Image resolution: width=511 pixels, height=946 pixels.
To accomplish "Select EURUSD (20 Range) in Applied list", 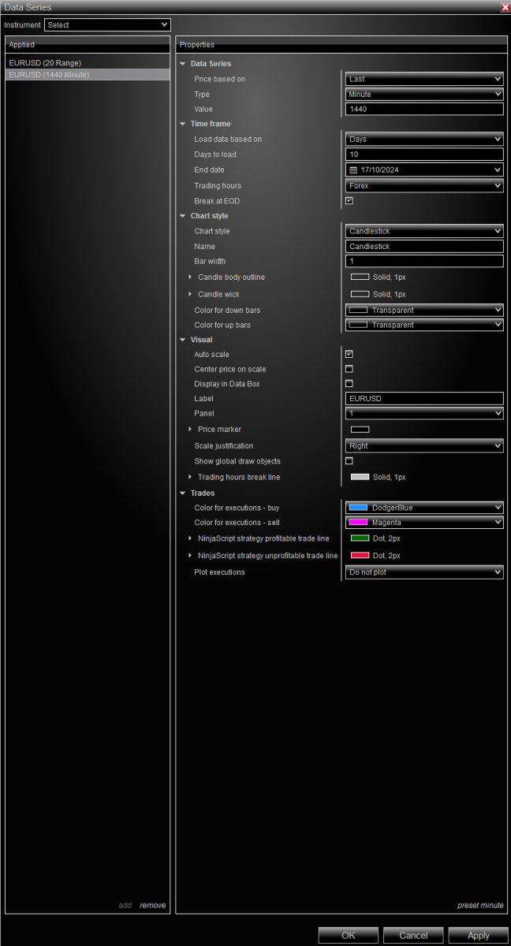I will 88,62.
